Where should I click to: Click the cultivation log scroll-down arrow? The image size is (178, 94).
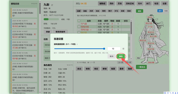[40, 92]
